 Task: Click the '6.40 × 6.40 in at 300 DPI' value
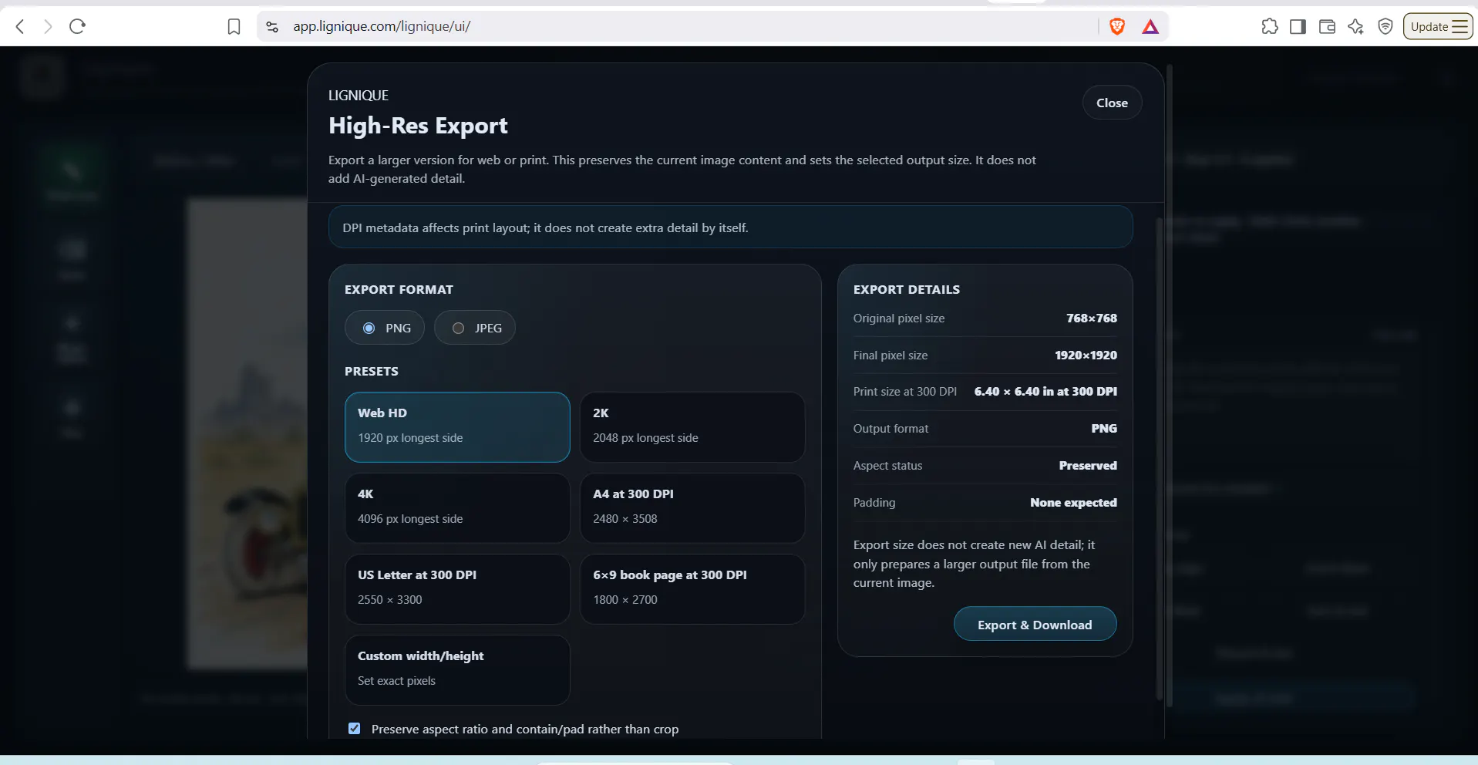tap(1045, 392)
